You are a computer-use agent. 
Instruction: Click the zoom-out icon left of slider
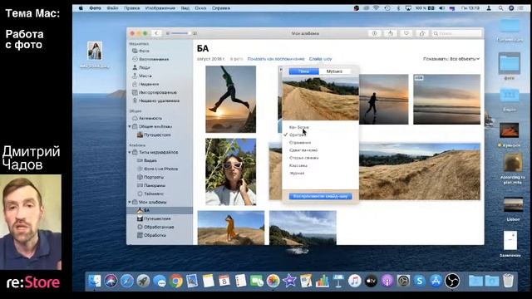(168, 33)
